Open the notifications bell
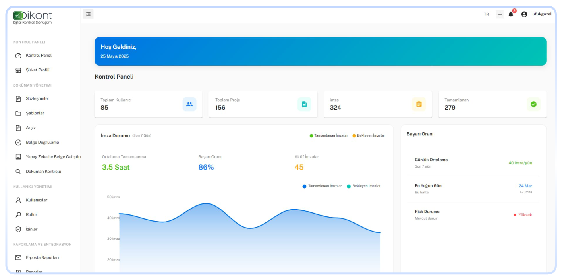Viewport: 562px width, 280px height. [511, 14]
